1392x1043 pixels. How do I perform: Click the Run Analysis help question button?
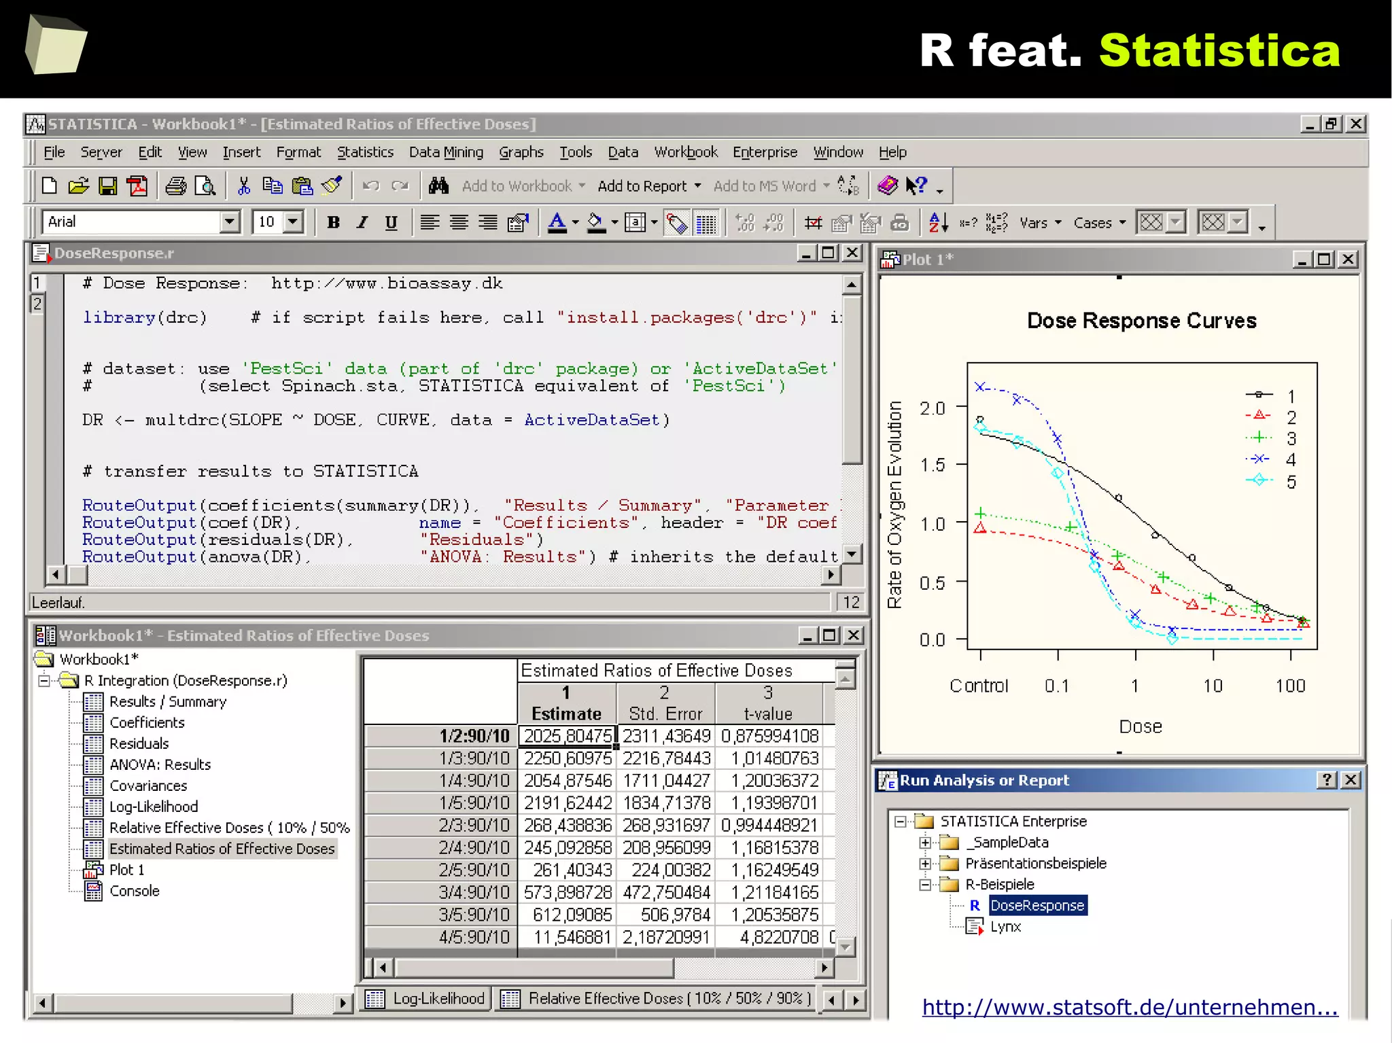(x=1326, y=780)
